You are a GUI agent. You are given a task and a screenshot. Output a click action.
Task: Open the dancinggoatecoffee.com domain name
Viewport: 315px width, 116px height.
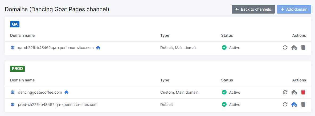click(40, 92)
